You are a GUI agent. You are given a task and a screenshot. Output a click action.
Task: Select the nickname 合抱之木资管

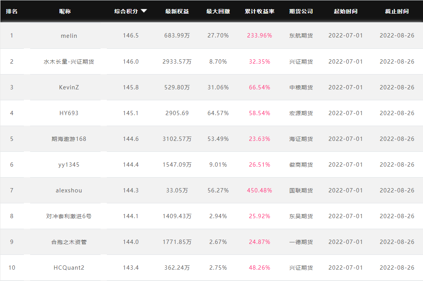(x=69, y=242)
